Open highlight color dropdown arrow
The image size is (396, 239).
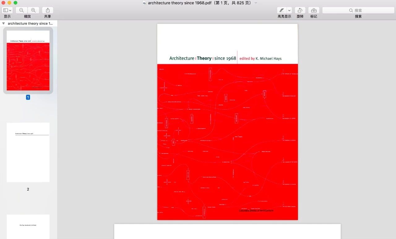click(x=289, y=10)
